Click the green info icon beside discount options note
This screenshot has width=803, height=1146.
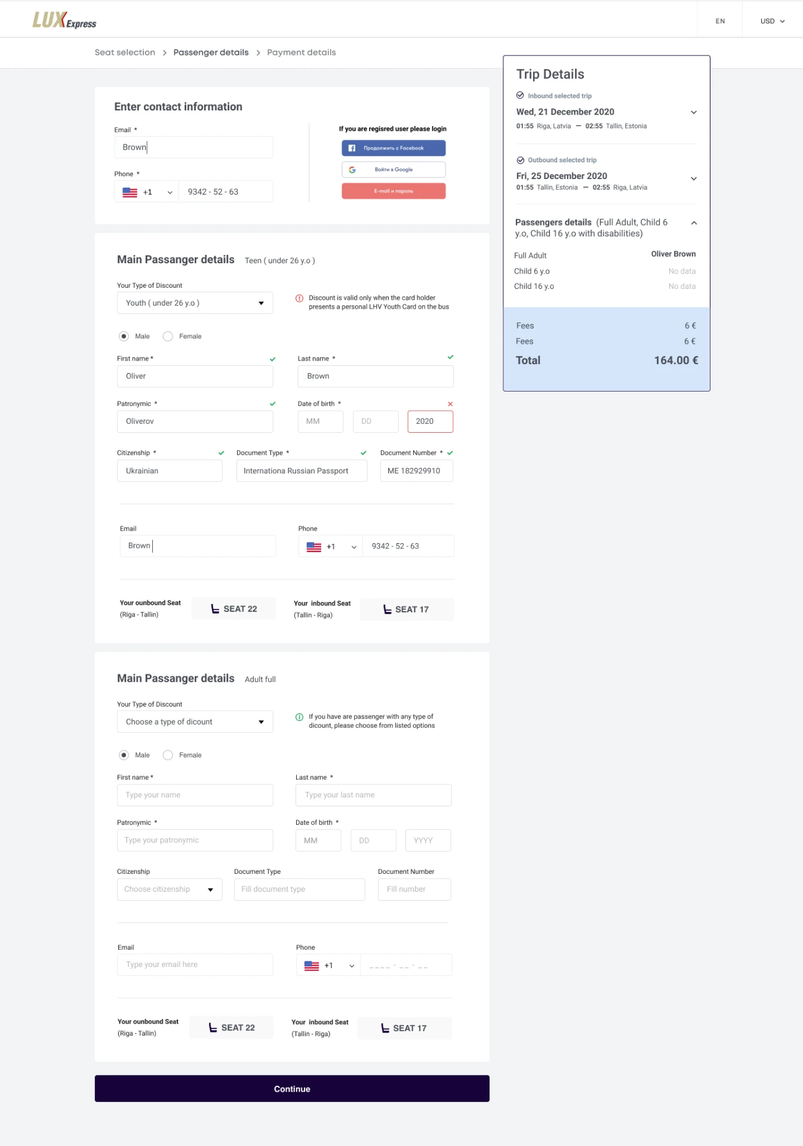click(300, 717)
